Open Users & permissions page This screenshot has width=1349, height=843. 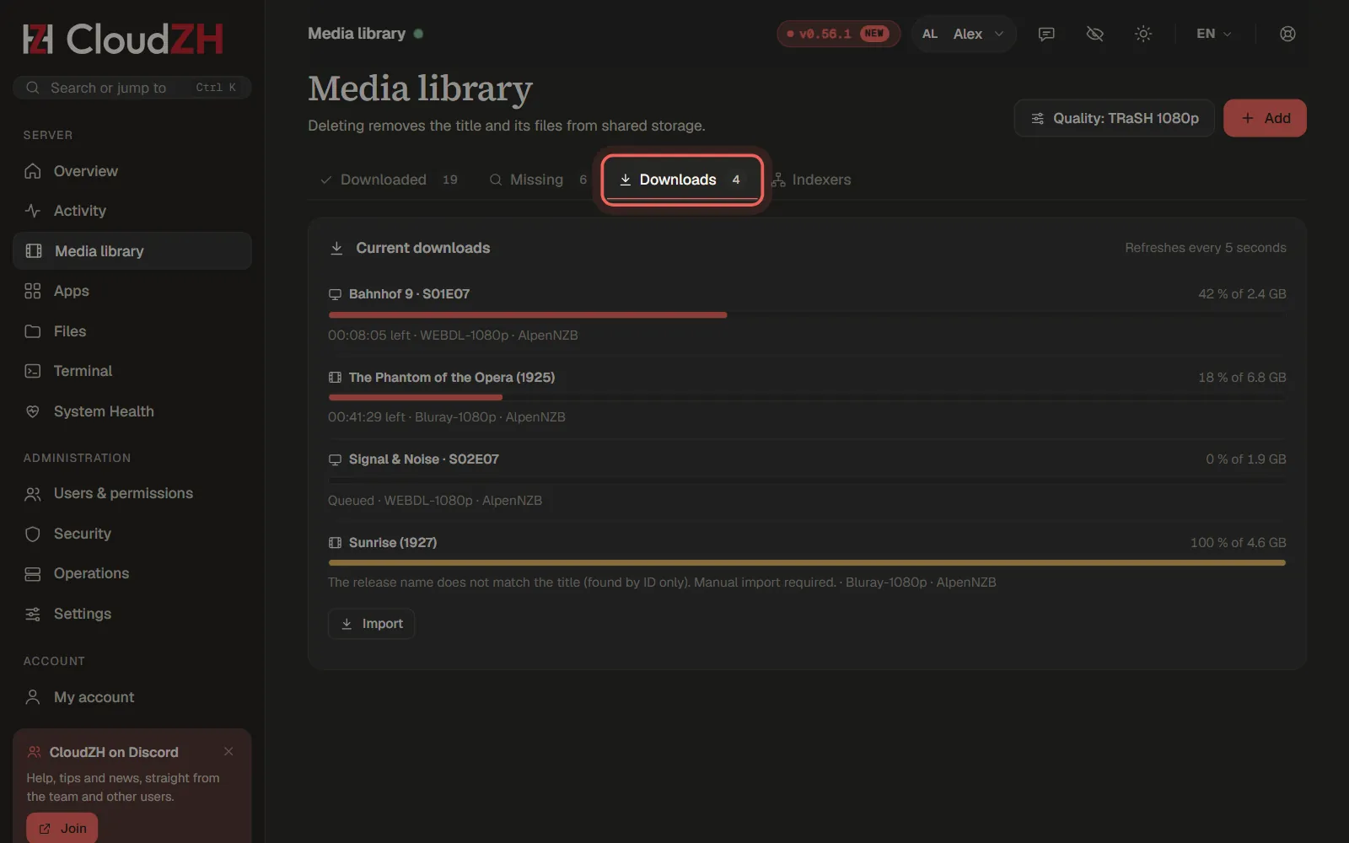pos(132,493)
